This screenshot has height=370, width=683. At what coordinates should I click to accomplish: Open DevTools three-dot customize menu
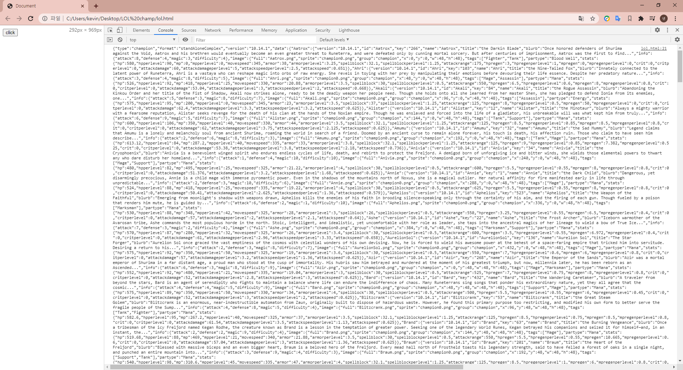[667, 30]
